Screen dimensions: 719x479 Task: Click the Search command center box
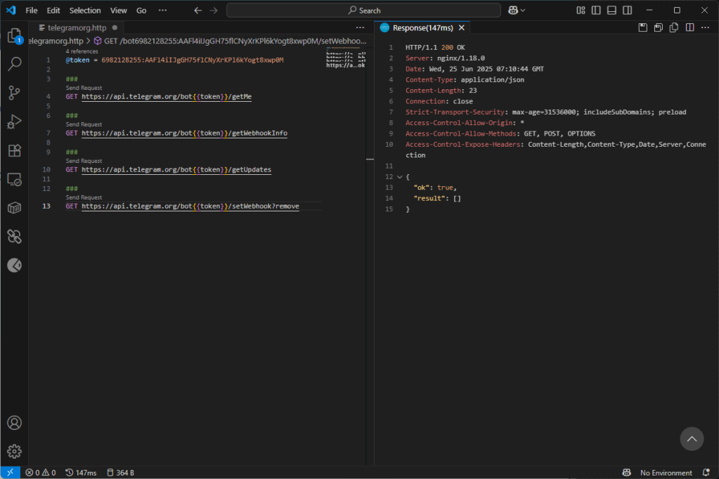click(363, 11)
